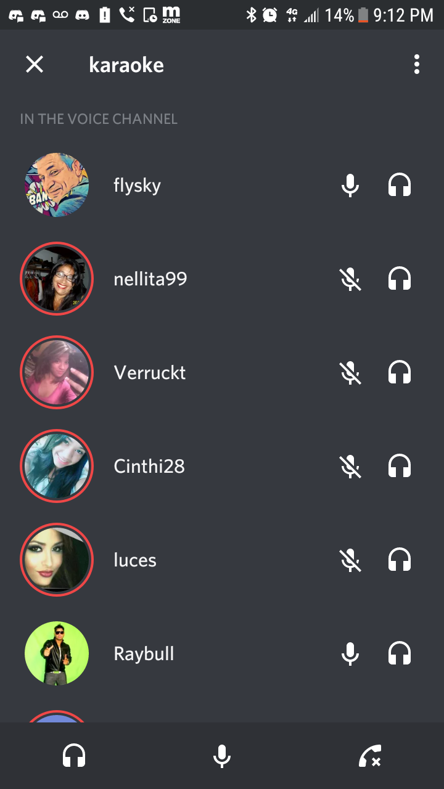
Task: Tap the headphones icon beside nellita99
Action: tap(400, 279)
